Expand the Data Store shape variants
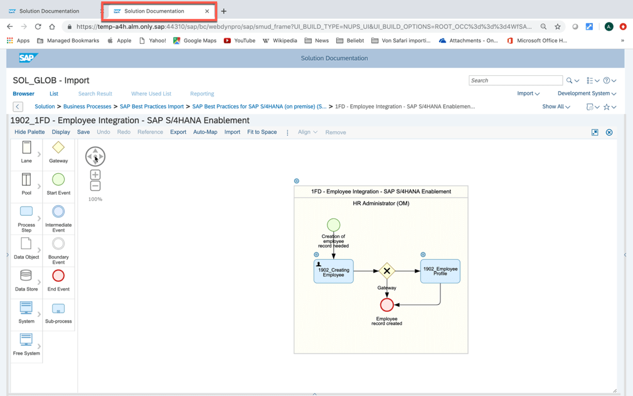Viewport: 633px width, 396px height. click(x=39, y=282)
